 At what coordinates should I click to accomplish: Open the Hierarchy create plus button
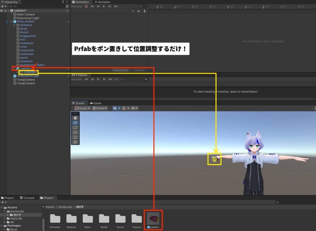coord(2,6)
